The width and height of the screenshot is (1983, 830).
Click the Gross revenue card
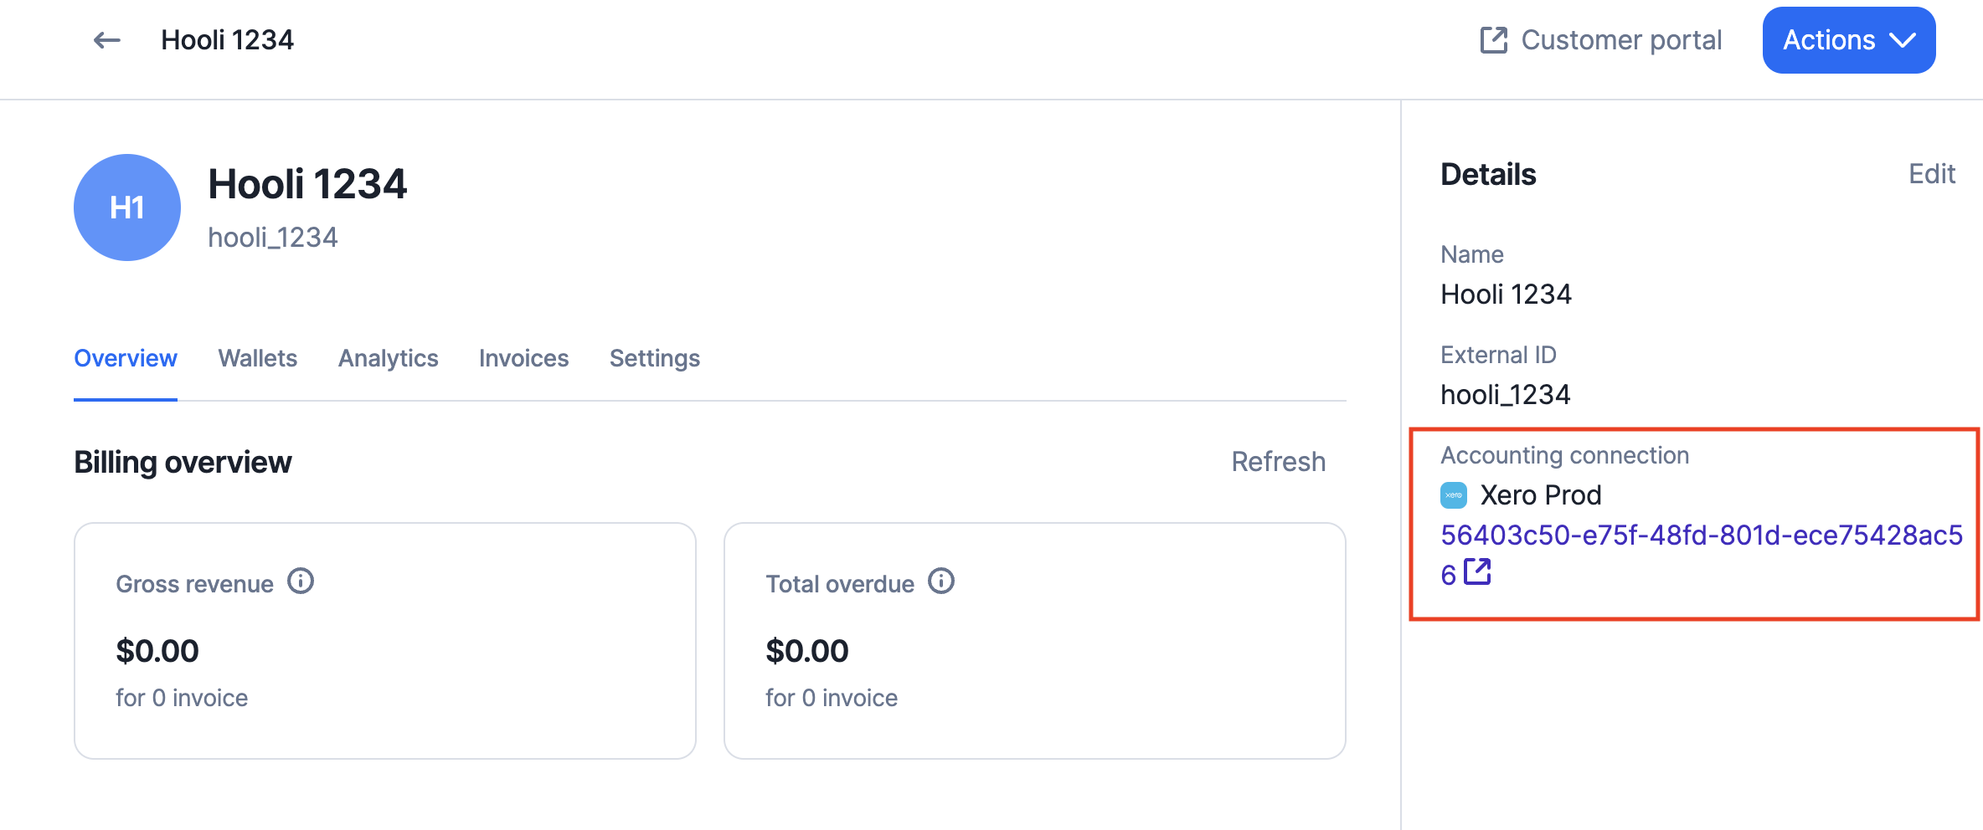point(385,641)
